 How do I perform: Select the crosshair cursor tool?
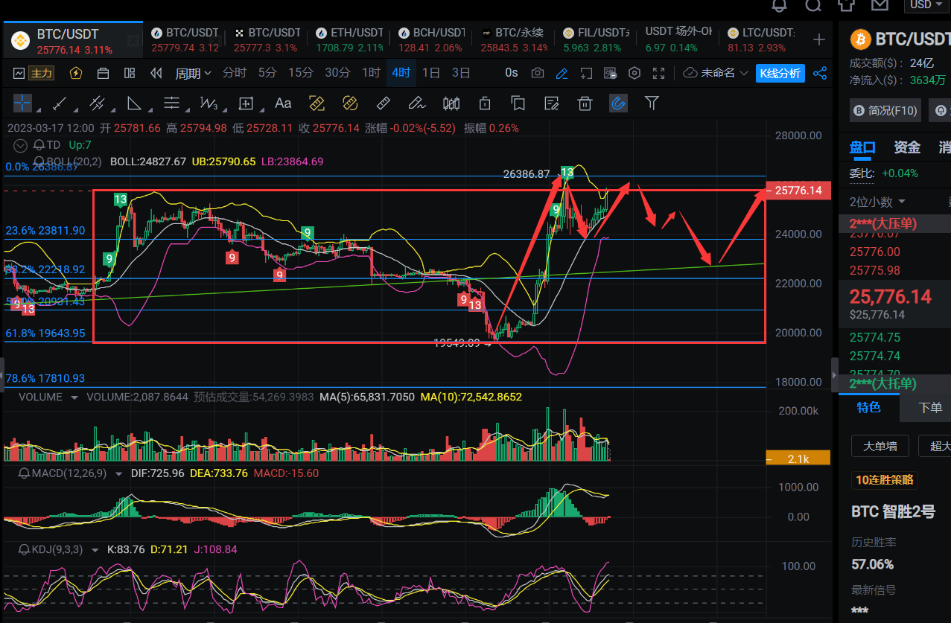[x=22, y=103]
